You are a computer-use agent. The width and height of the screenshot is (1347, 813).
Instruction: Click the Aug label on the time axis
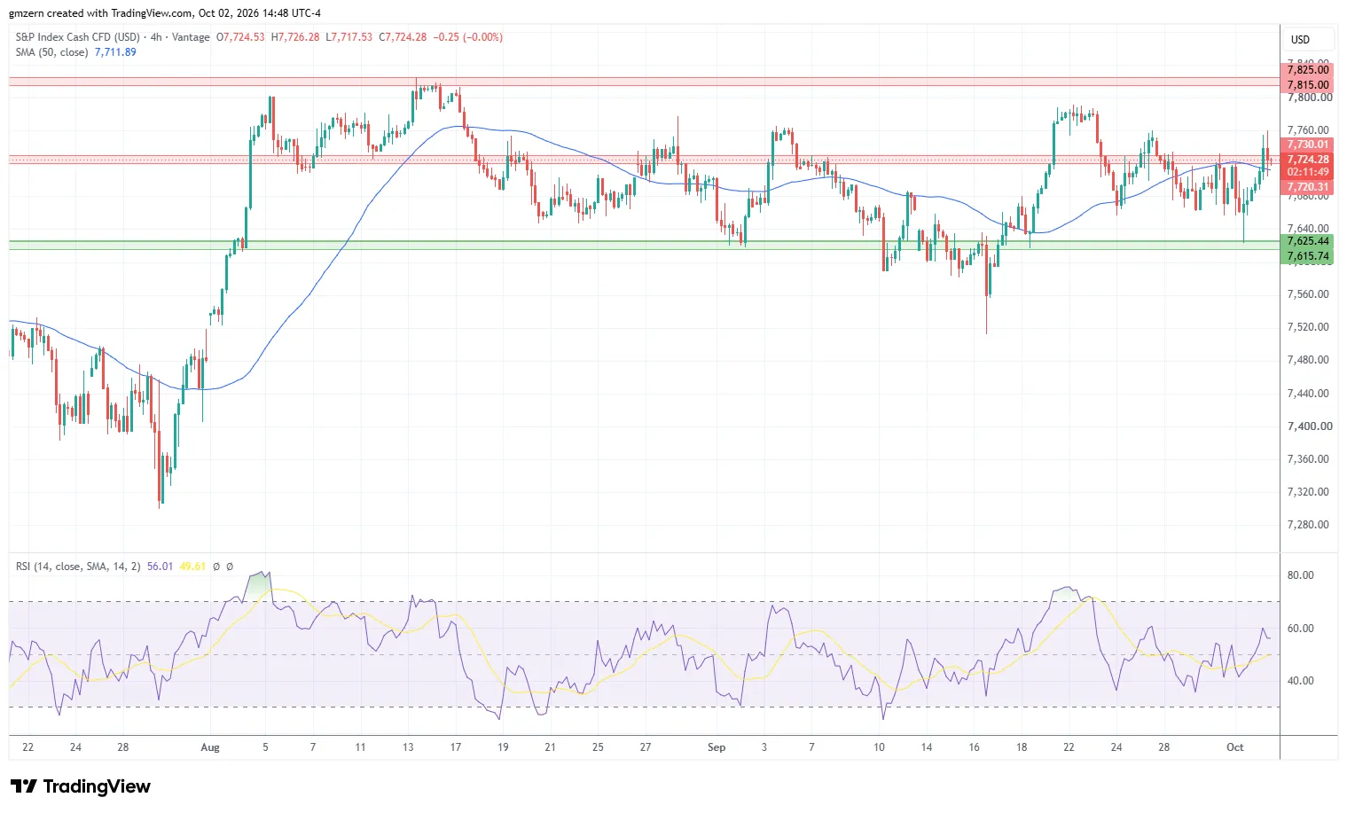coord(210,747)
